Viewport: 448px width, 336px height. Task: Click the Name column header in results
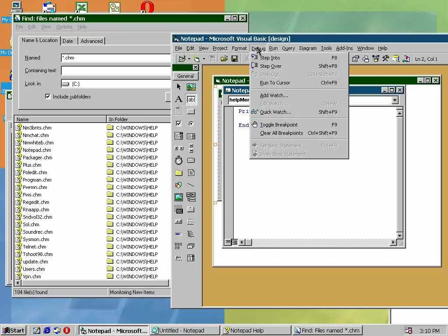(60, 119)
